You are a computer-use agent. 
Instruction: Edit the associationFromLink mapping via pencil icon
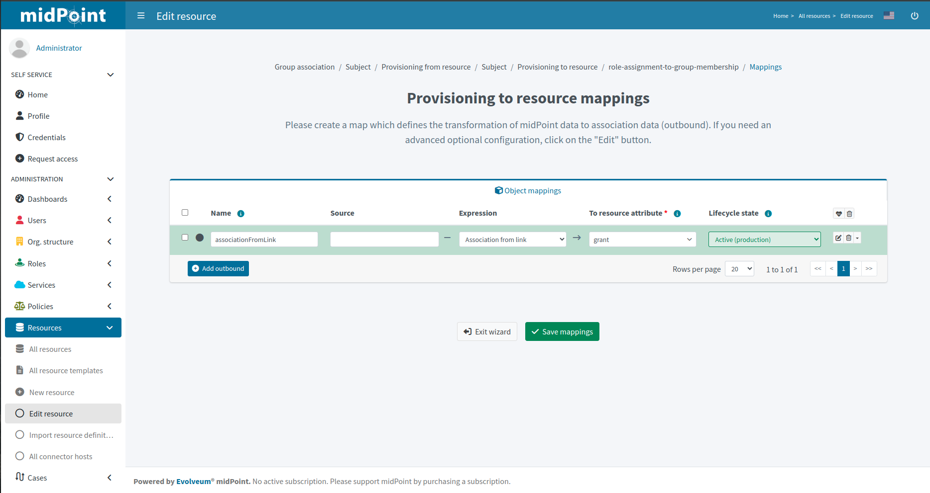coord(838,238)
